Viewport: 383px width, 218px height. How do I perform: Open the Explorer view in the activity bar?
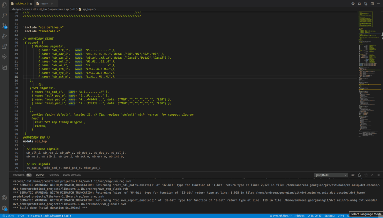point(4,5)
